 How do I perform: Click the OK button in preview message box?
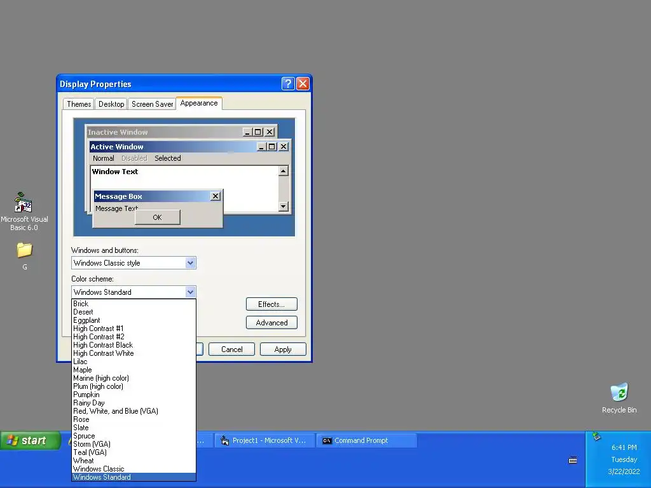click(158, 217)
